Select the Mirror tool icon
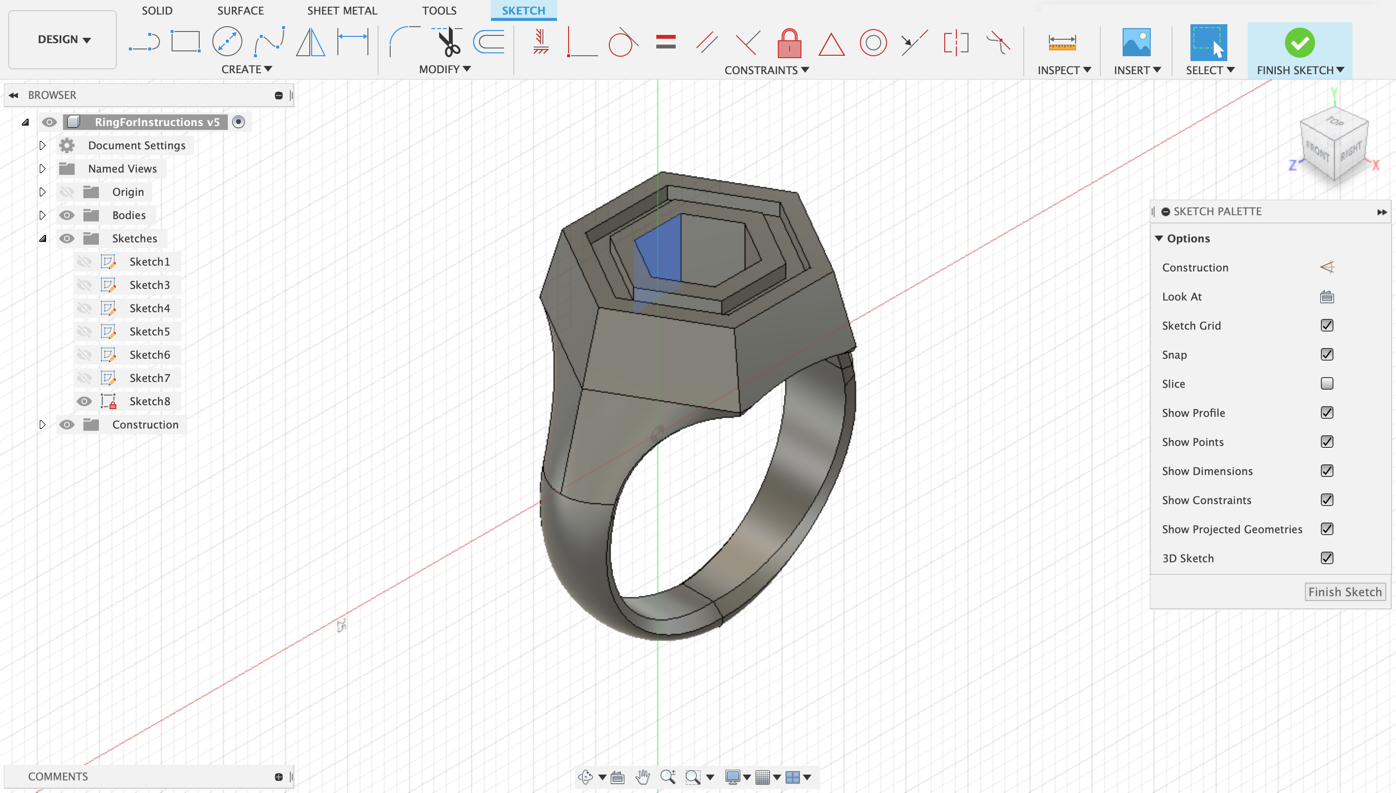Viewport: 1396px width, 793px height. pos(310,42)
